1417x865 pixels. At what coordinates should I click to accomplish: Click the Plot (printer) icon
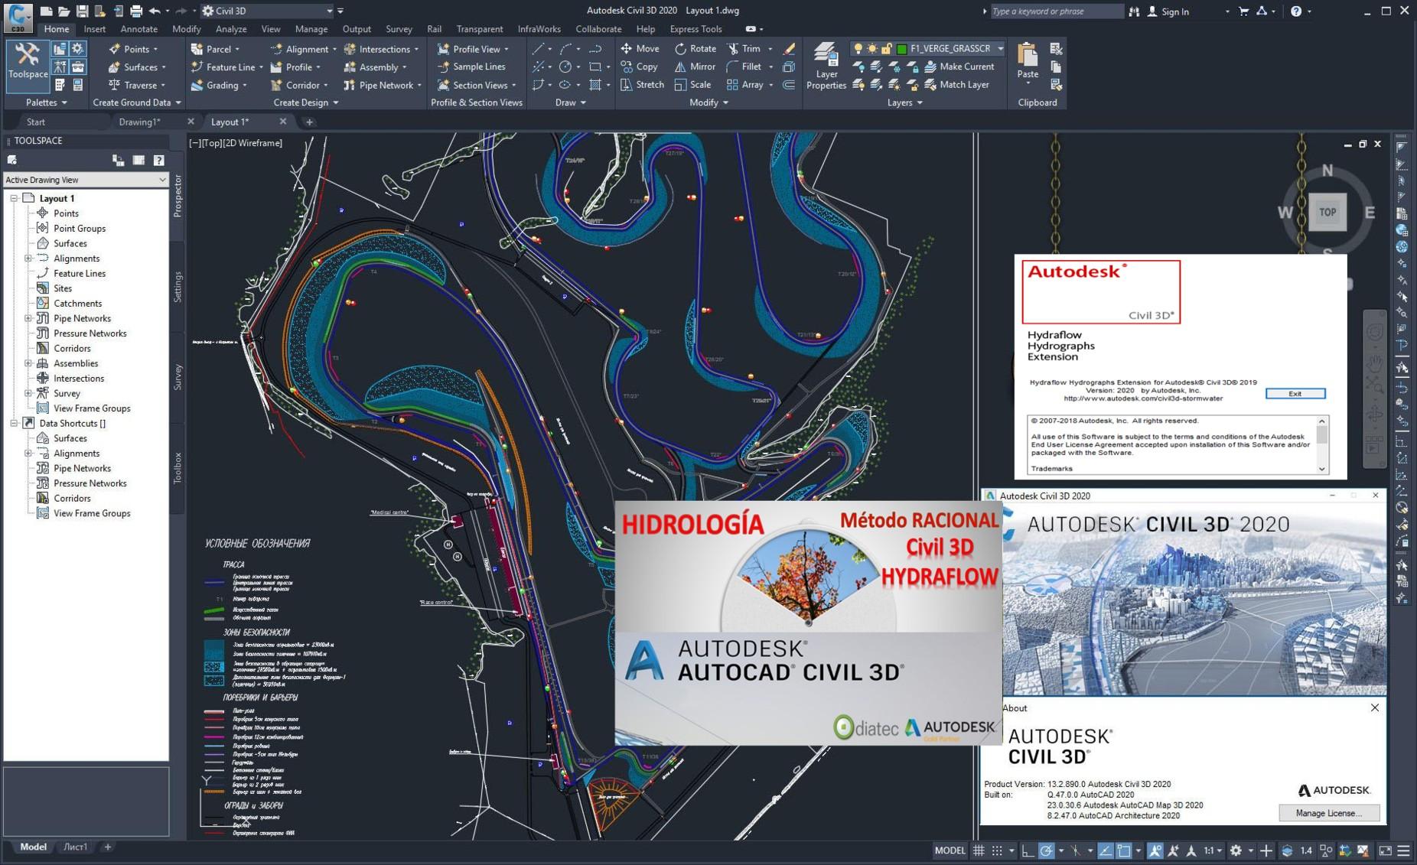[136, 11]
